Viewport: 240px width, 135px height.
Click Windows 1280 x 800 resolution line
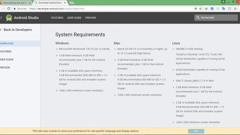(81, 91)
